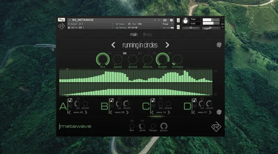Toggle layer A note icon
The height and width of the screenshot is (154, 278).
(70, 100)
